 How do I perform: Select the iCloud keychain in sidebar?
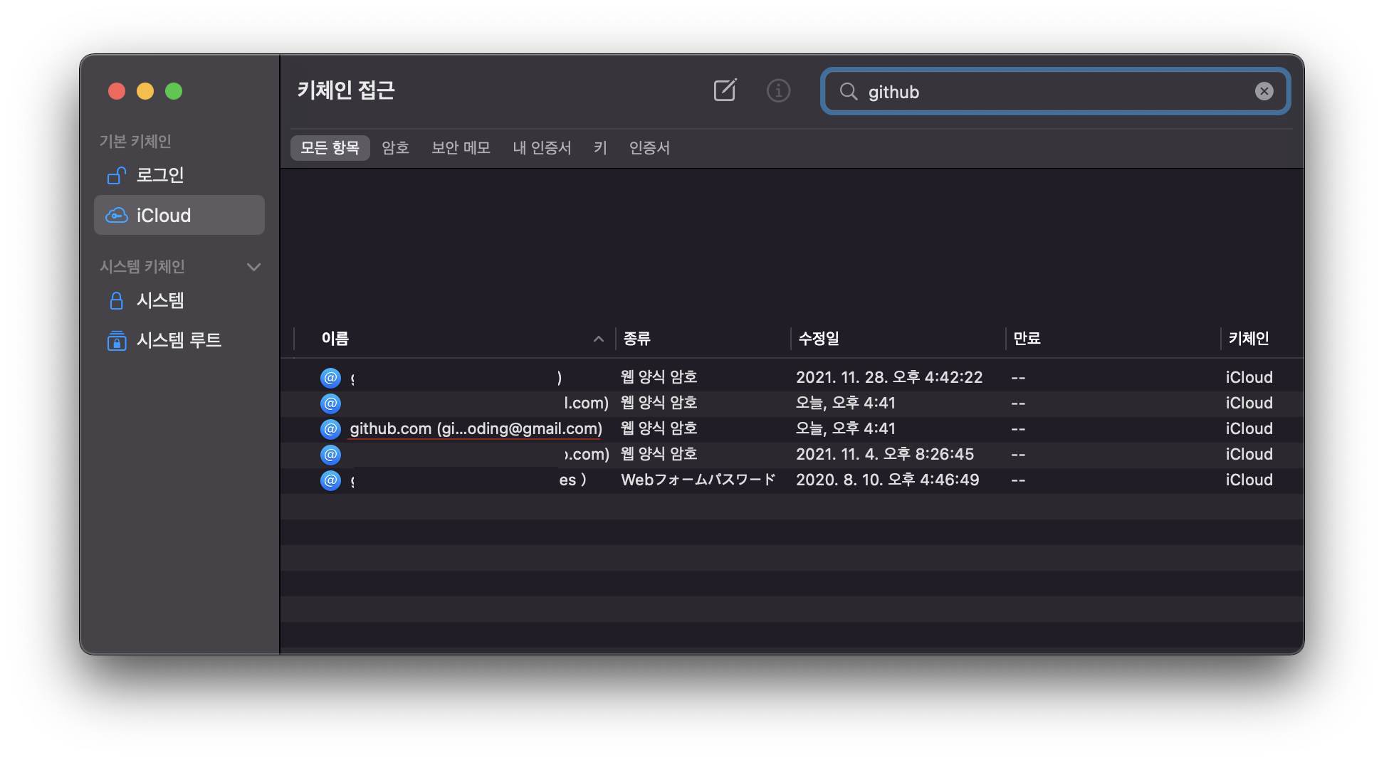tap(179, 215)
